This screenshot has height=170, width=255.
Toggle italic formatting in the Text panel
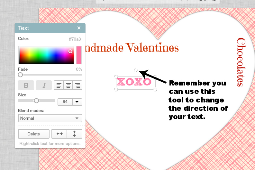point(44,85)
